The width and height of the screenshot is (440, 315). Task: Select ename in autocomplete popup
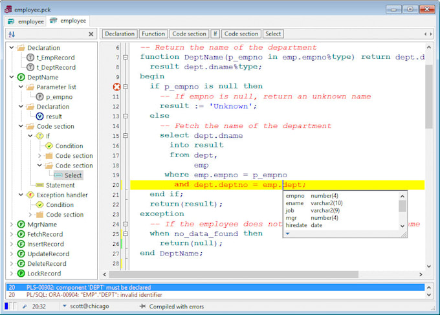[x=341, y=203]
